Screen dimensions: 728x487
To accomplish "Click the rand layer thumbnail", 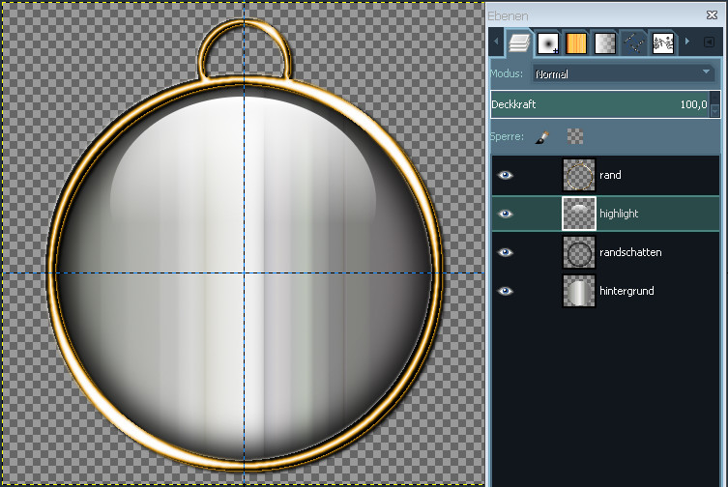I will [x=578, y=175].
